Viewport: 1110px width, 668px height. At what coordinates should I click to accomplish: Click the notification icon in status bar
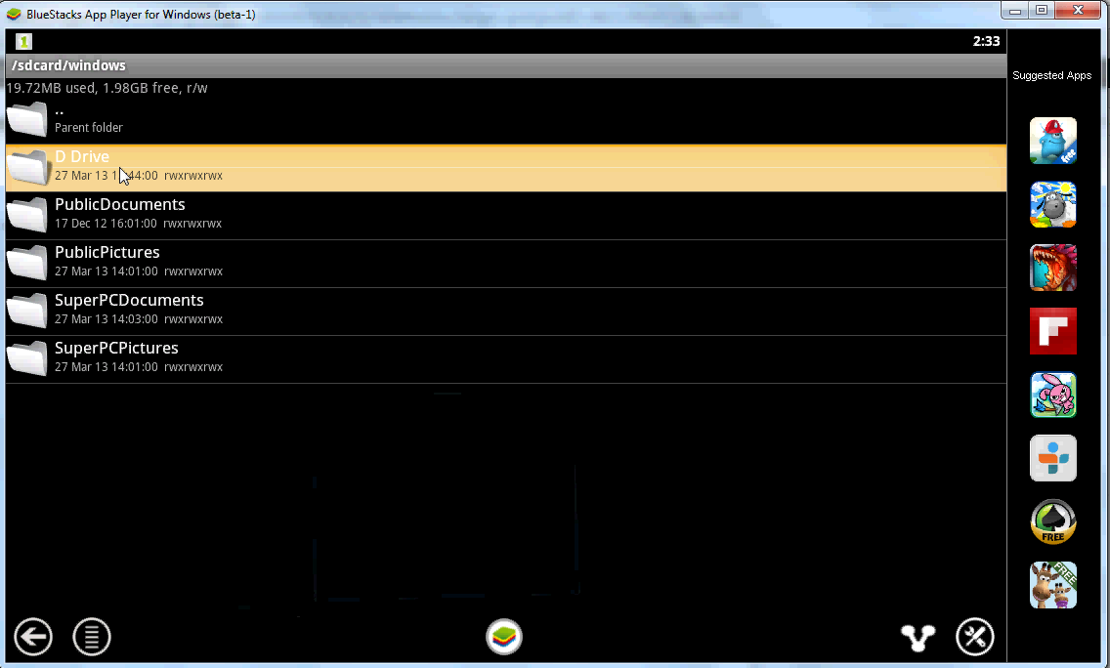[x=24, y=41]
